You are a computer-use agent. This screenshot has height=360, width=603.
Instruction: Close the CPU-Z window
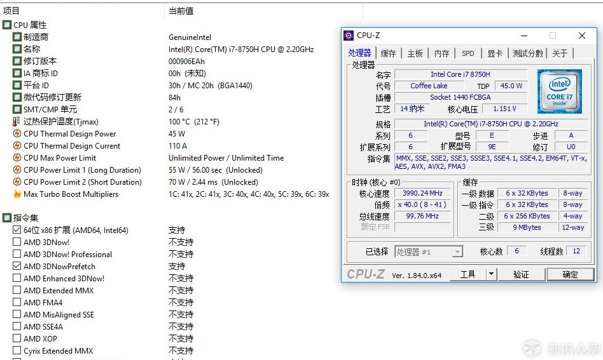click(582, 36)
